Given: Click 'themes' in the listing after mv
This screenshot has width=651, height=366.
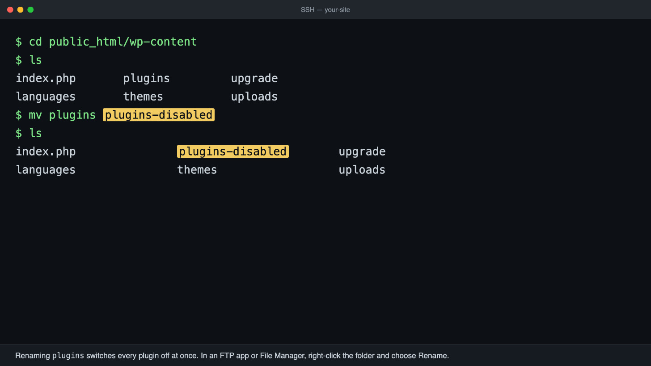Looking at the screenshot, I should [x=197, y=170].
